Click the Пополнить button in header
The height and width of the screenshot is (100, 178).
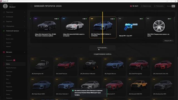tap(159, 6)
